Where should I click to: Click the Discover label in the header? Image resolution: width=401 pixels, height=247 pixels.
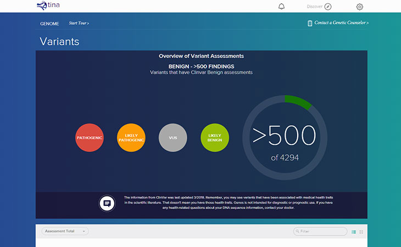[314, 7]
